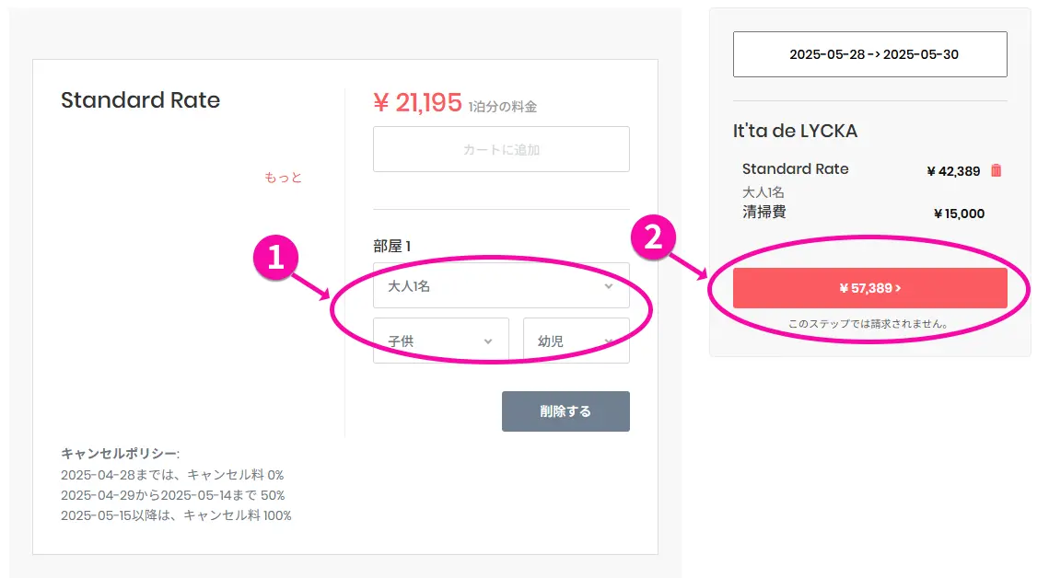Click the pink number 1 annotation badge
The image size is (1049, 578).
pyautogui.click(x=275, y=259)
